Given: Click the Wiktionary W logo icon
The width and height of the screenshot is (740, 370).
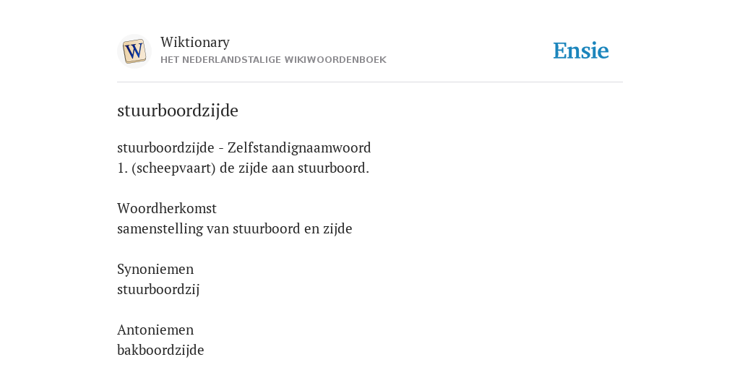Looking at the screenshot, I should tap(134, 51).
